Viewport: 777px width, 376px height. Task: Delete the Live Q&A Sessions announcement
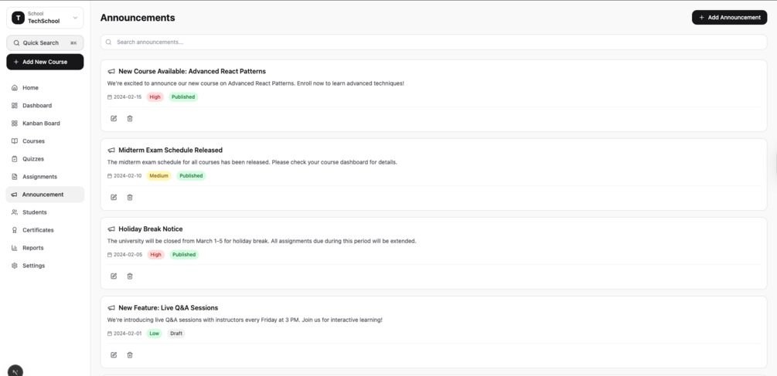coord(130,355)
